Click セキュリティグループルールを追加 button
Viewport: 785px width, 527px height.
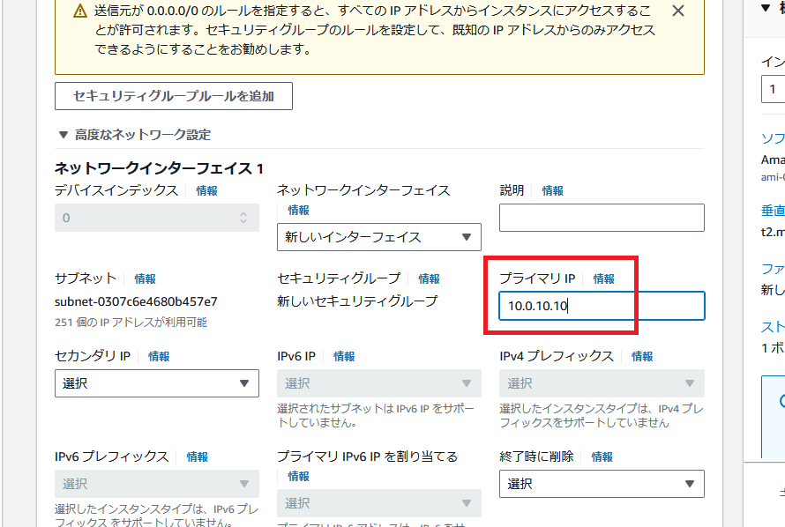(174, 96)
